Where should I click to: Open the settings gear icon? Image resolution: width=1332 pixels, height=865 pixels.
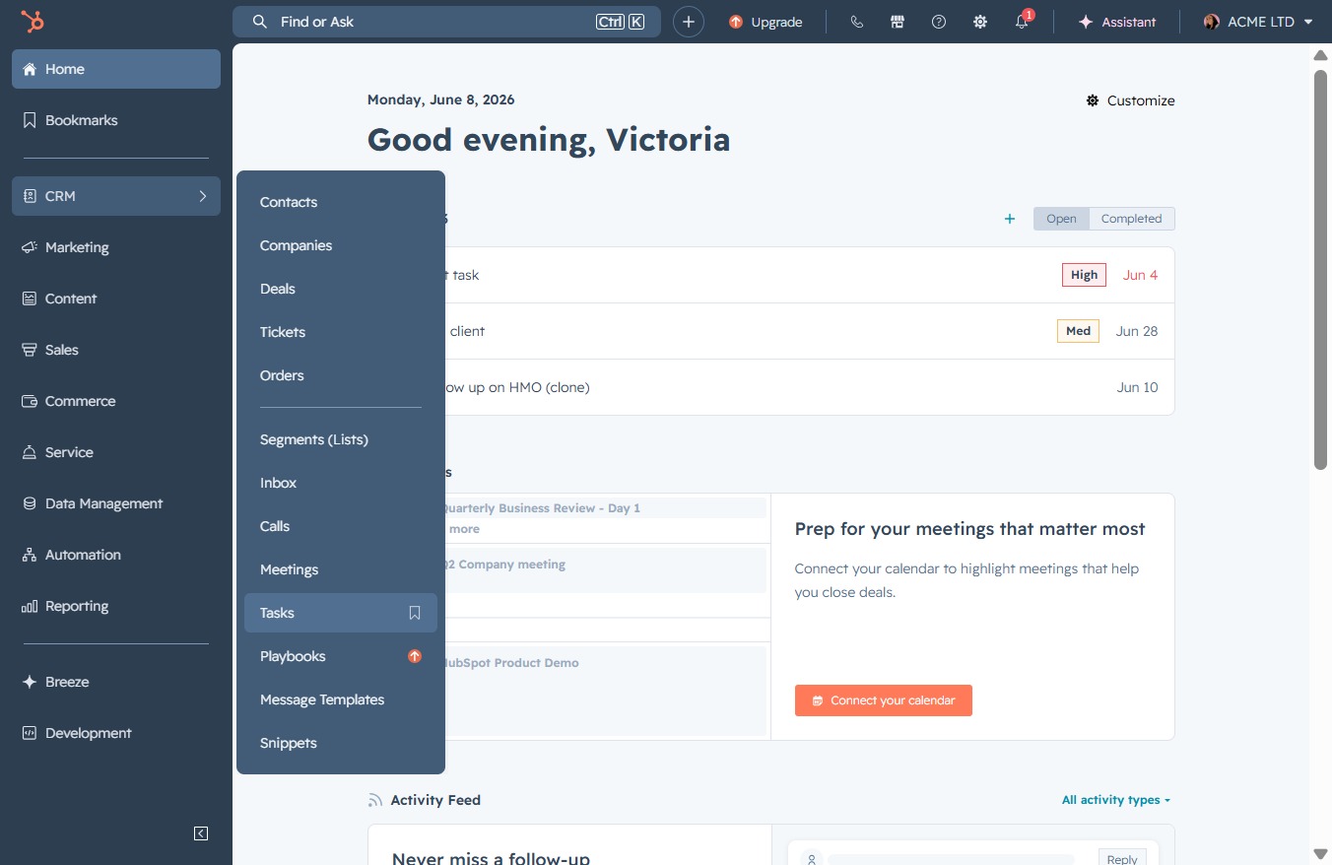tap(980, 22)
